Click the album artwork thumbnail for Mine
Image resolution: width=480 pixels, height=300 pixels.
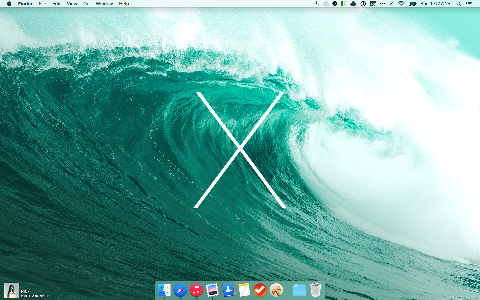tap(12, 290)
